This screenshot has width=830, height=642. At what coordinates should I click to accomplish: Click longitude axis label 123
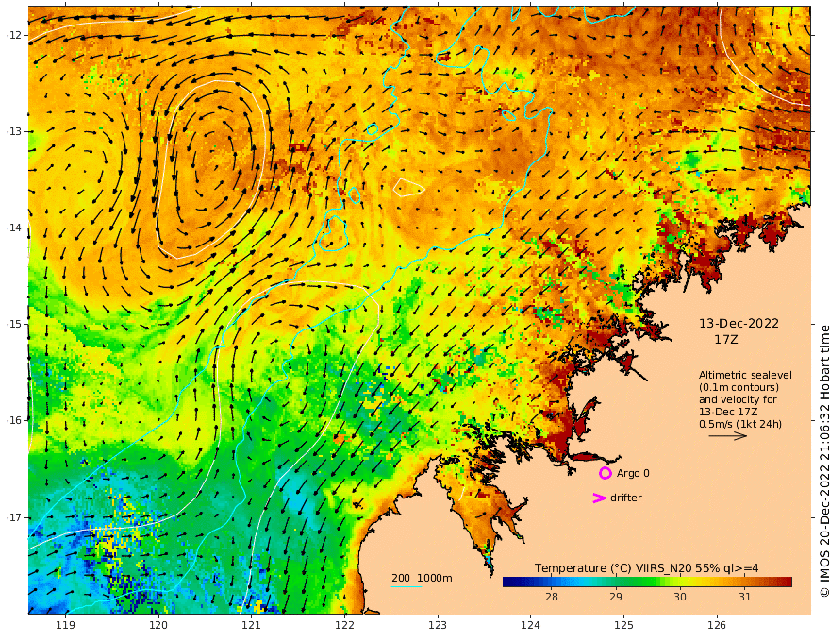(438, 625)
